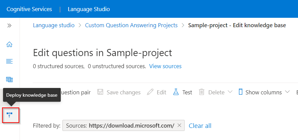Expand the left navigation pane chevrons
This screenshot has height=140, width=298.
click(9, 26)
